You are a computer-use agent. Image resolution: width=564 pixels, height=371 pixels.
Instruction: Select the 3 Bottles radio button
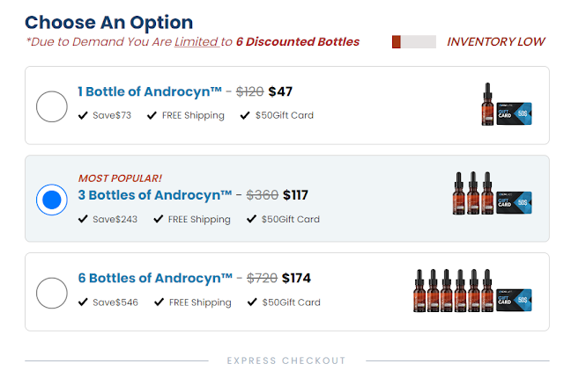click(x=52, y=200)
